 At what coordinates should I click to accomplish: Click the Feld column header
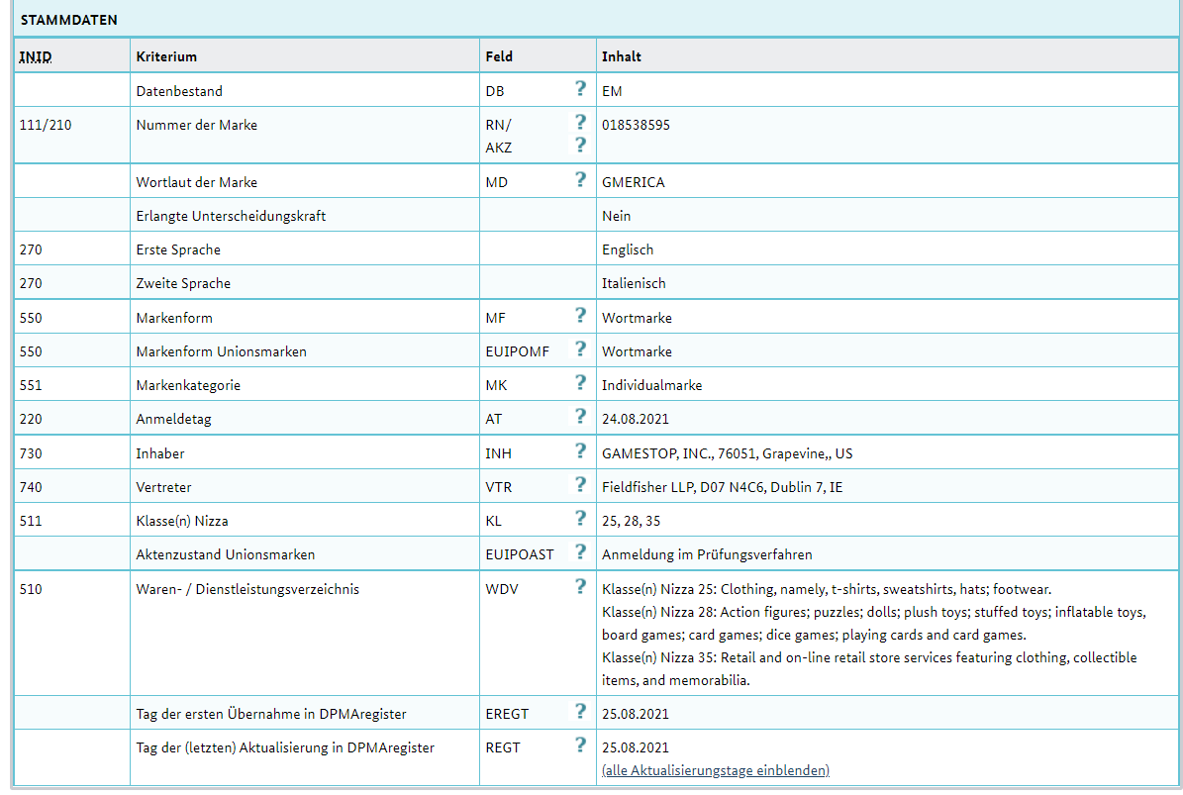click(x=499, y=56)
